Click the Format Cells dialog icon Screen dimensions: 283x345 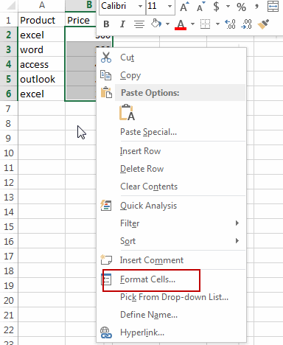tap(106, 279)
